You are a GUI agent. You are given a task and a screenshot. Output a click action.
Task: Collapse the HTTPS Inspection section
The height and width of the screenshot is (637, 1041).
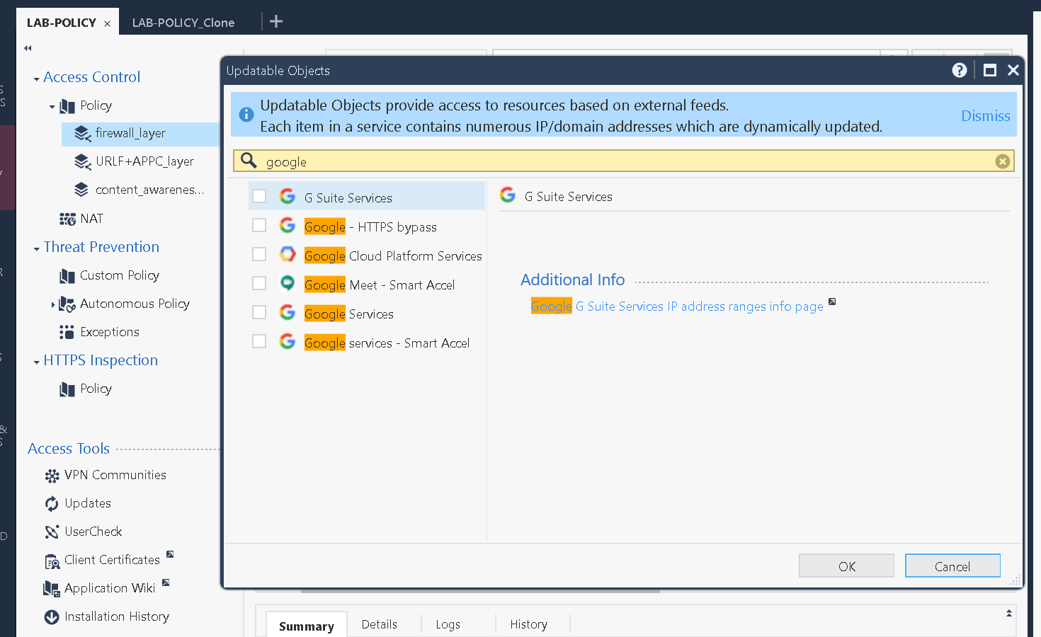(37, 362)
